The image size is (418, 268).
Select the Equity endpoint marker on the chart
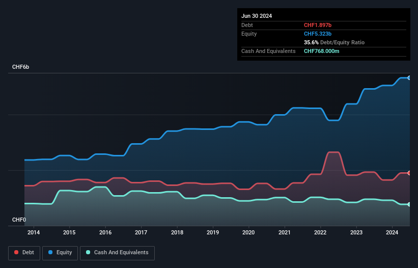pos(409,78)
